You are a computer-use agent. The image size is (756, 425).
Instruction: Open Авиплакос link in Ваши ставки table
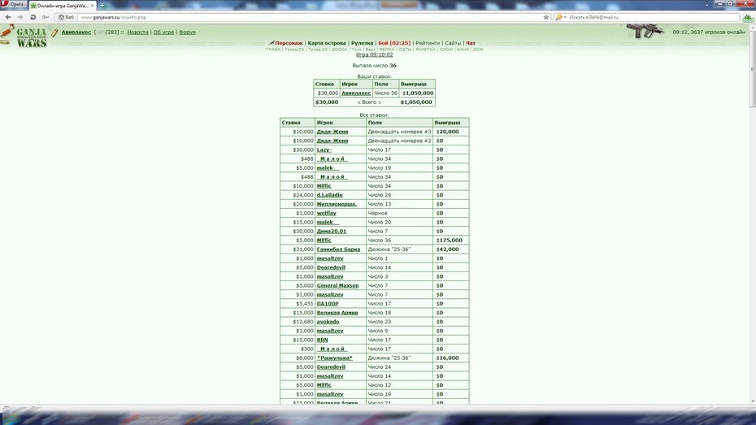coord(356,93)
